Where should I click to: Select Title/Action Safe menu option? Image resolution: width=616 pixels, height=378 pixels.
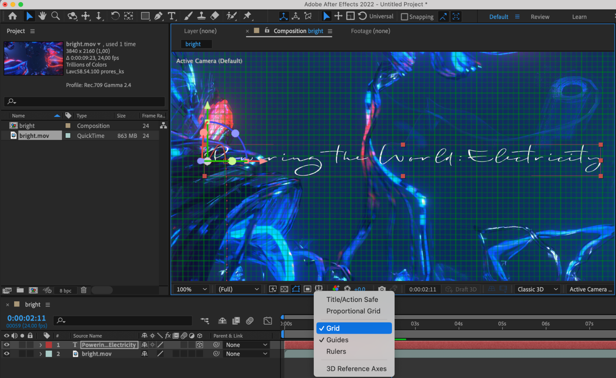352,300
